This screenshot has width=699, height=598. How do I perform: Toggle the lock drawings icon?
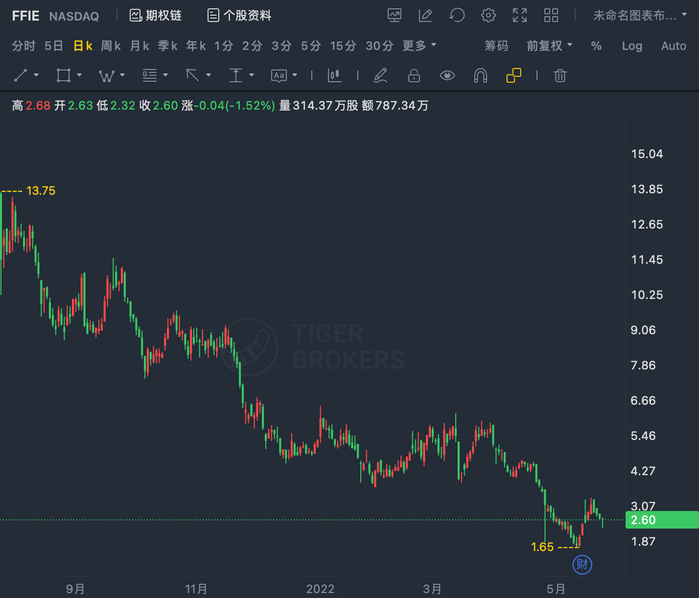414,75
